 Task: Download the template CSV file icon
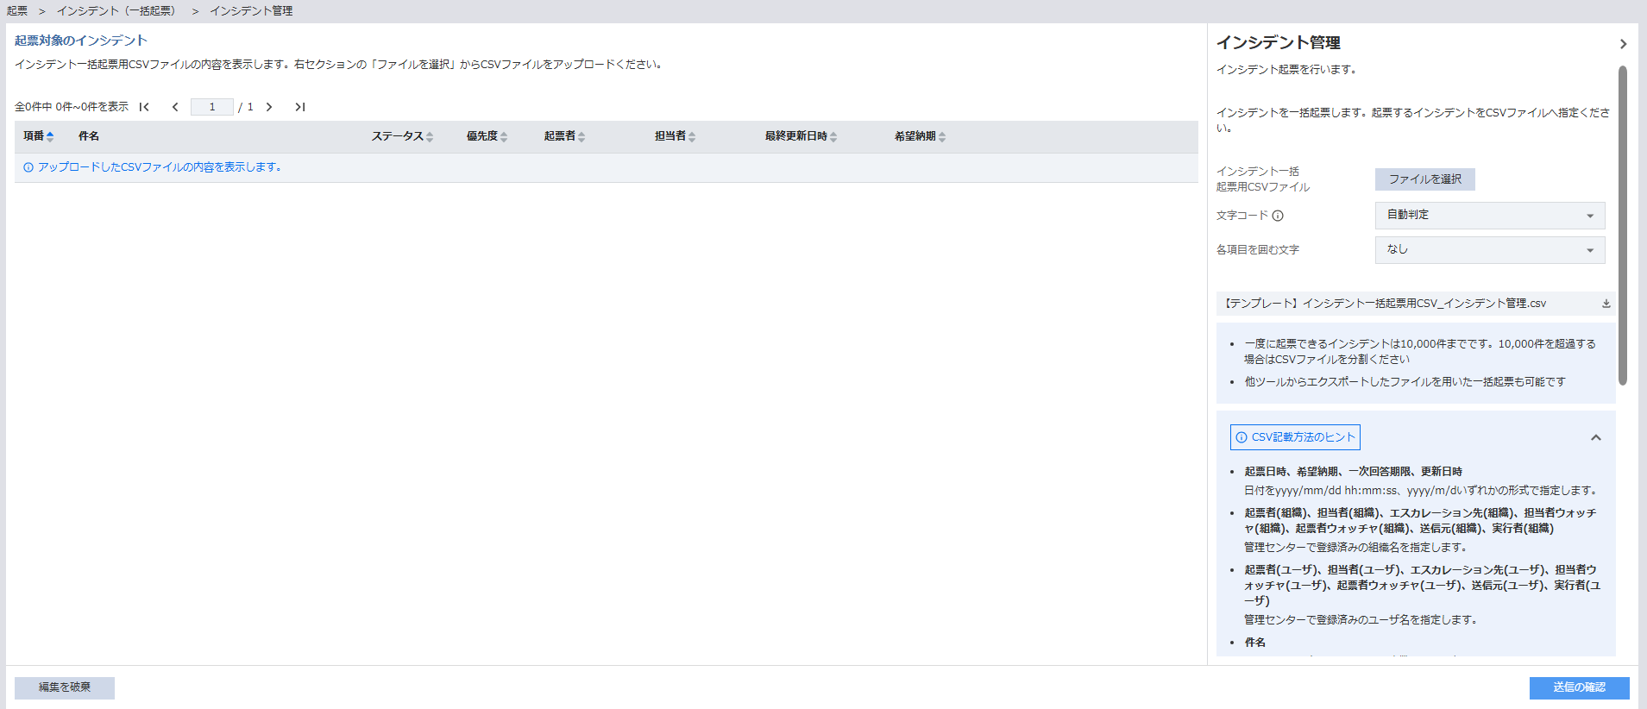click(x=1606, y=304)
